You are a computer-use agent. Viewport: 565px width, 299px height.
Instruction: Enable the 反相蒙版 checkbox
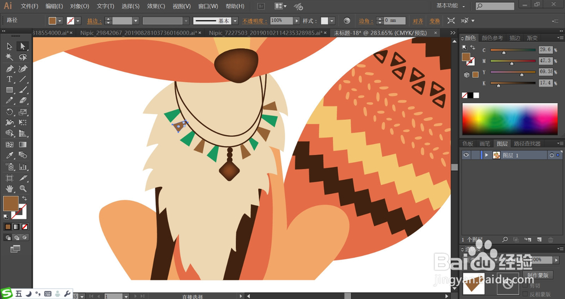coord(525,294)
